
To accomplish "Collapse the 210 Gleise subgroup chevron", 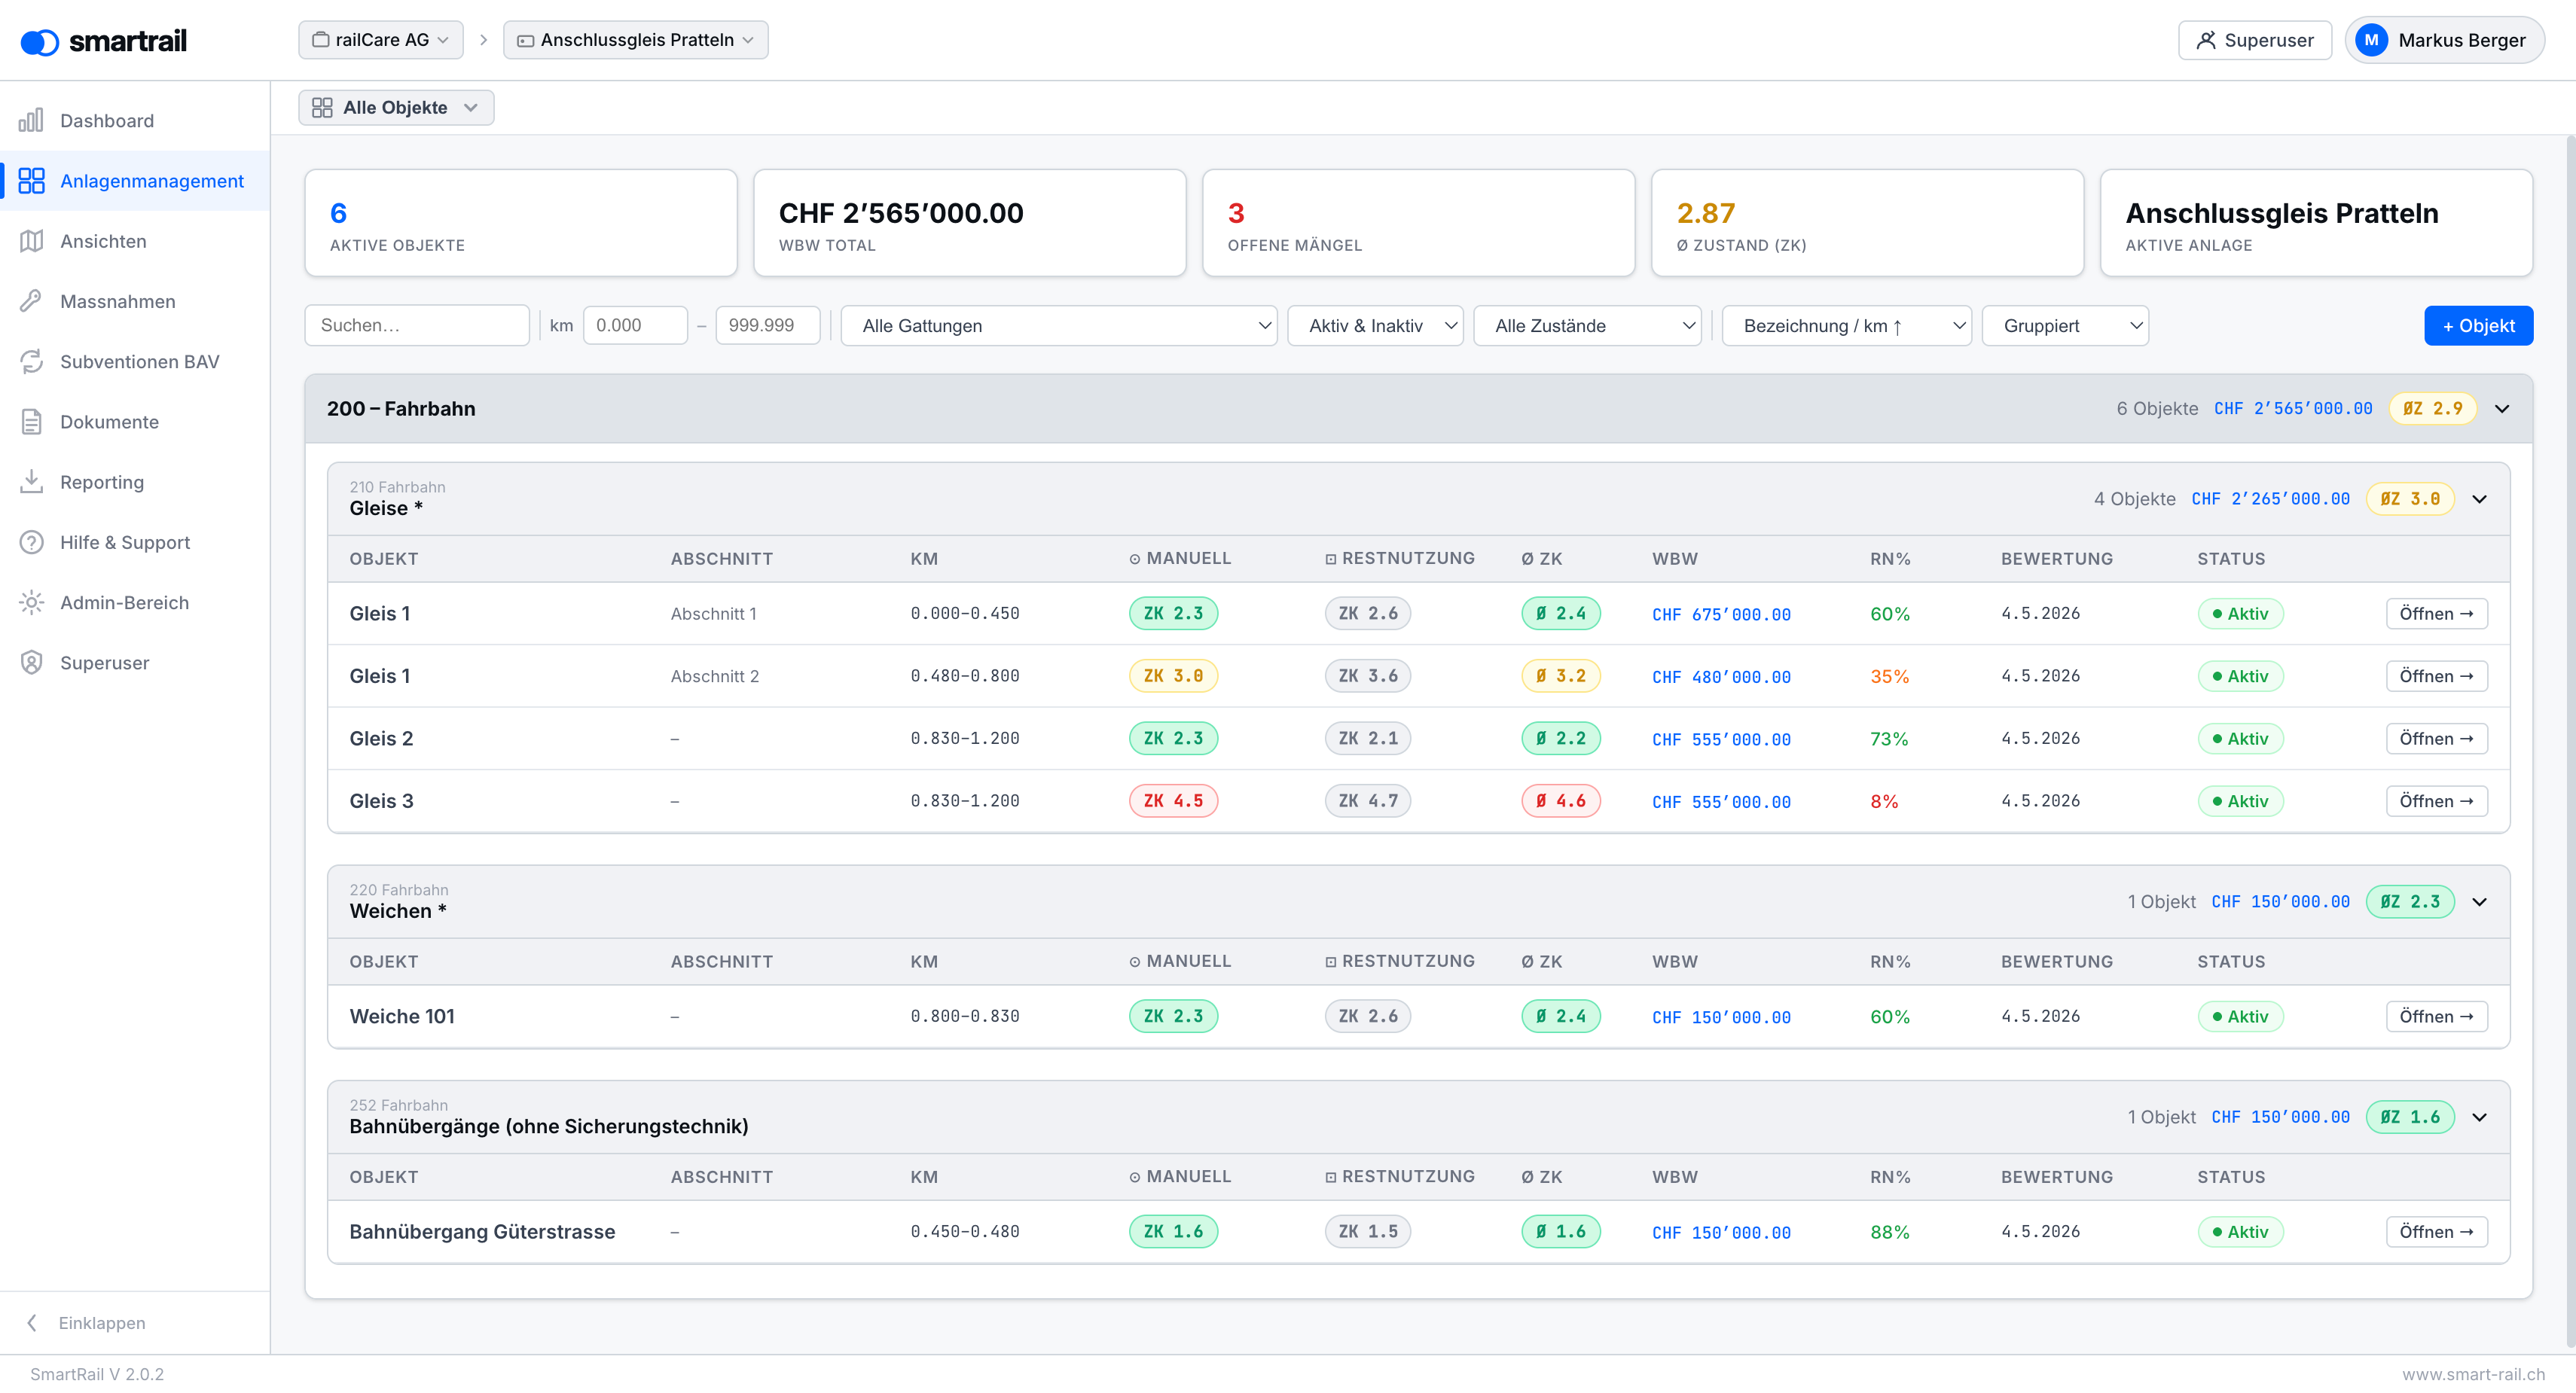I will (x=2479, y=499).
